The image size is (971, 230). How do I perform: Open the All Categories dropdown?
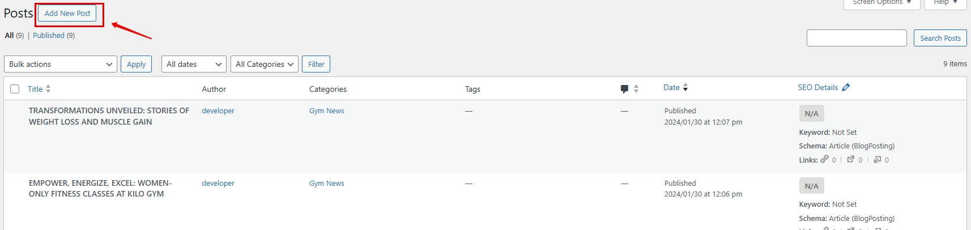click(265, 64)
